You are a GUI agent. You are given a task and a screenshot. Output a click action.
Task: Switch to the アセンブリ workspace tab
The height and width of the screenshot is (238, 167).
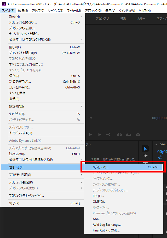click(102, 18)
